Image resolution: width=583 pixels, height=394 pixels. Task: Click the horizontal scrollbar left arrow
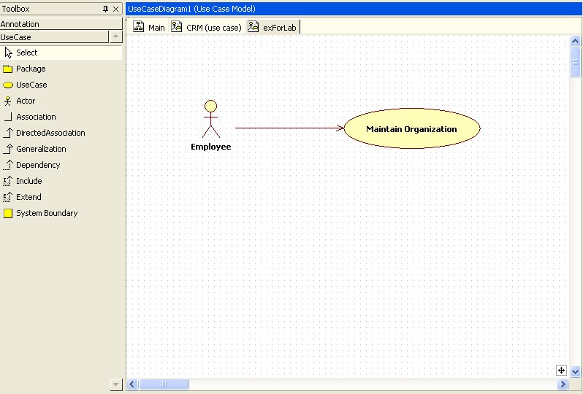click(x=132, y=384)
